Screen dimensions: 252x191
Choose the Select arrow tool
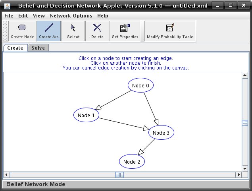[73, 31]
